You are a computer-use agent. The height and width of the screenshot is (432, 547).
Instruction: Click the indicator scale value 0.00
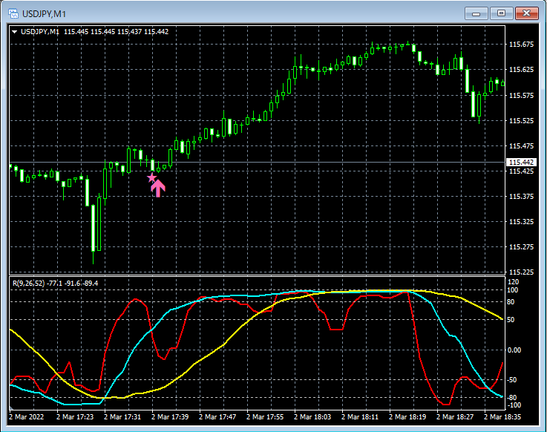(514, 350)
